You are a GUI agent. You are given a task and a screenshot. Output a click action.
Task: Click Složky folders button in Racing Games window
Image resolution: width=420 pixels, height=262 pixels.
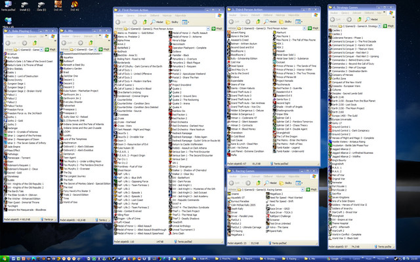(x=285, y=183)
